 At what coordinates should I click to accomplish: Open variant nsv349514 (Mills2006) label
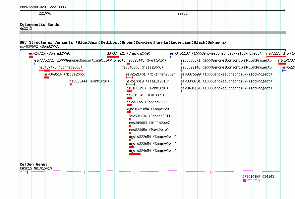pos(65,74)
